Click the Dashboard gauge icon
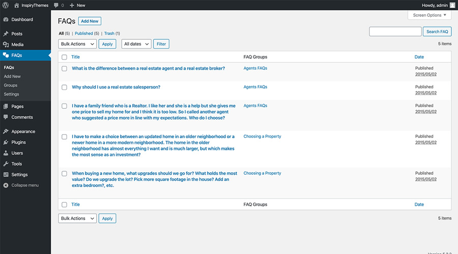 coord(6,19)
